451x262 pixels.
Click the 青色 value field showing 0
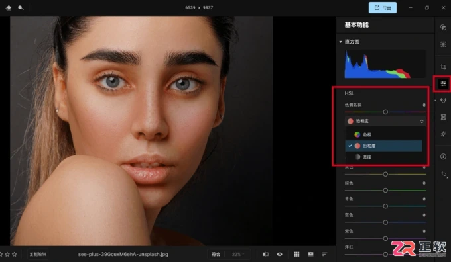coord(424,199)
